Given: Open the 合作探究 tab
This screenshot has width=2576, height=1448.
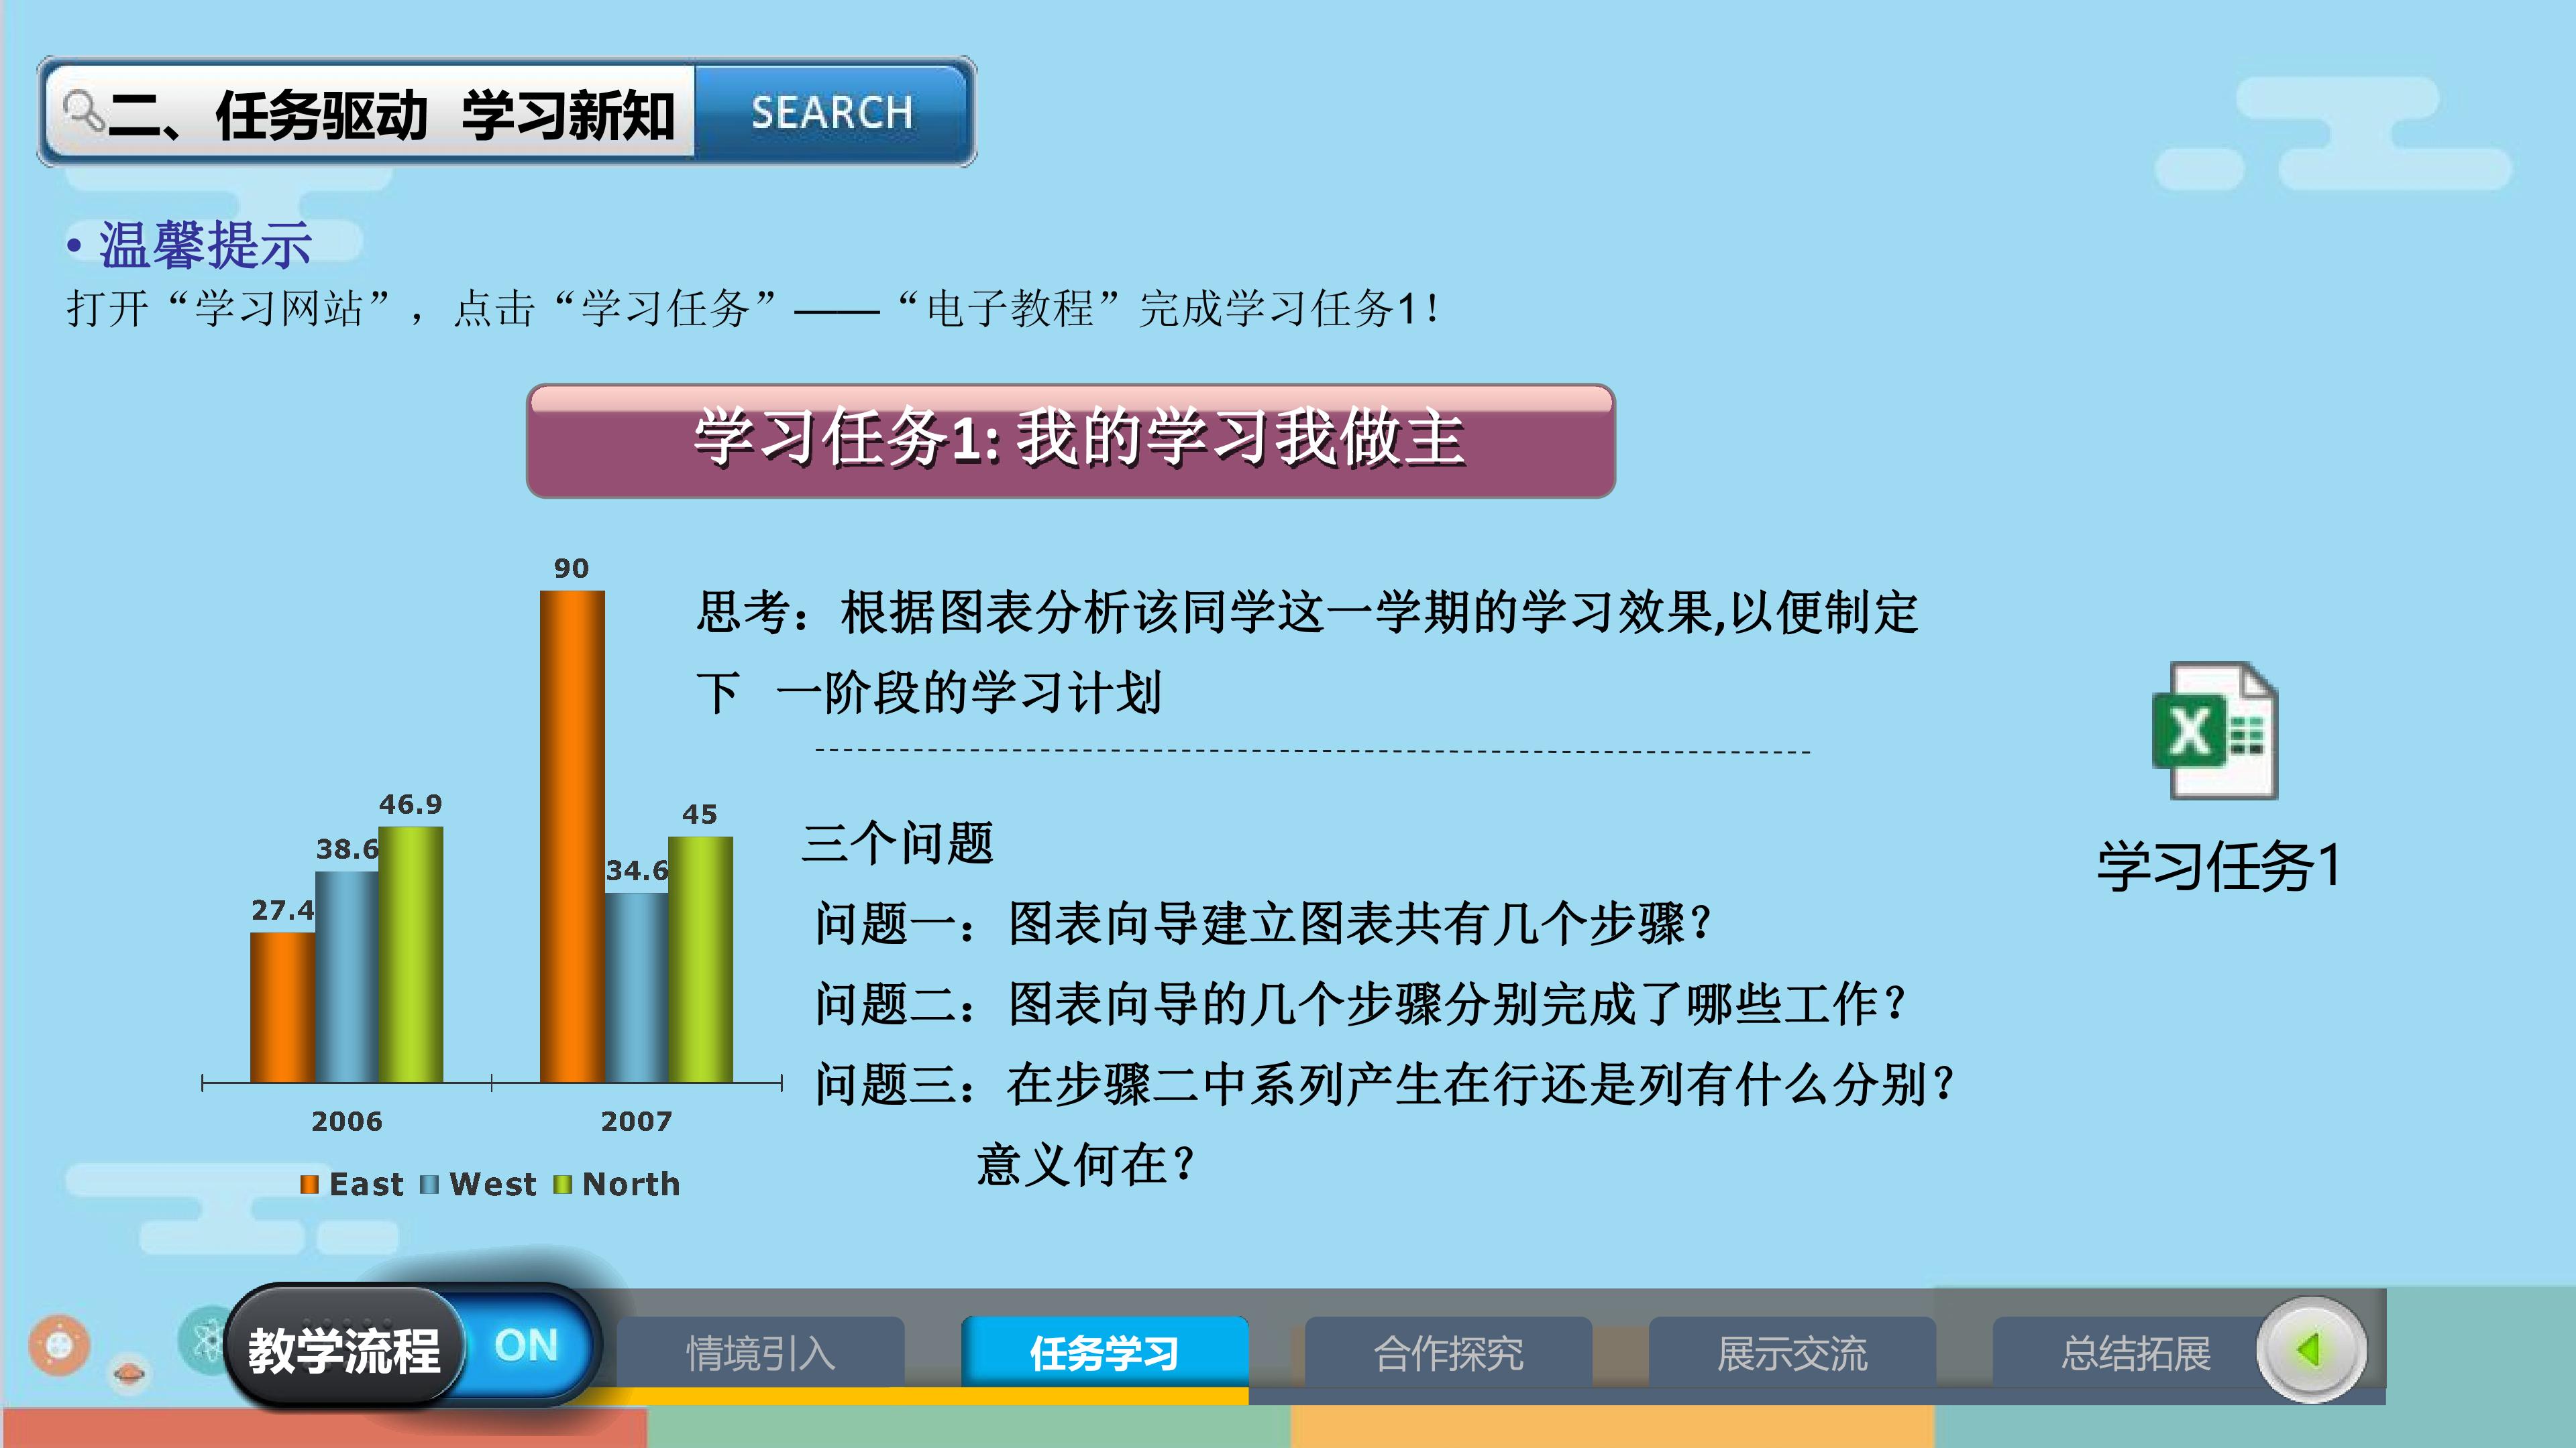Looking at the screenshot, I should [1449, 1353].
